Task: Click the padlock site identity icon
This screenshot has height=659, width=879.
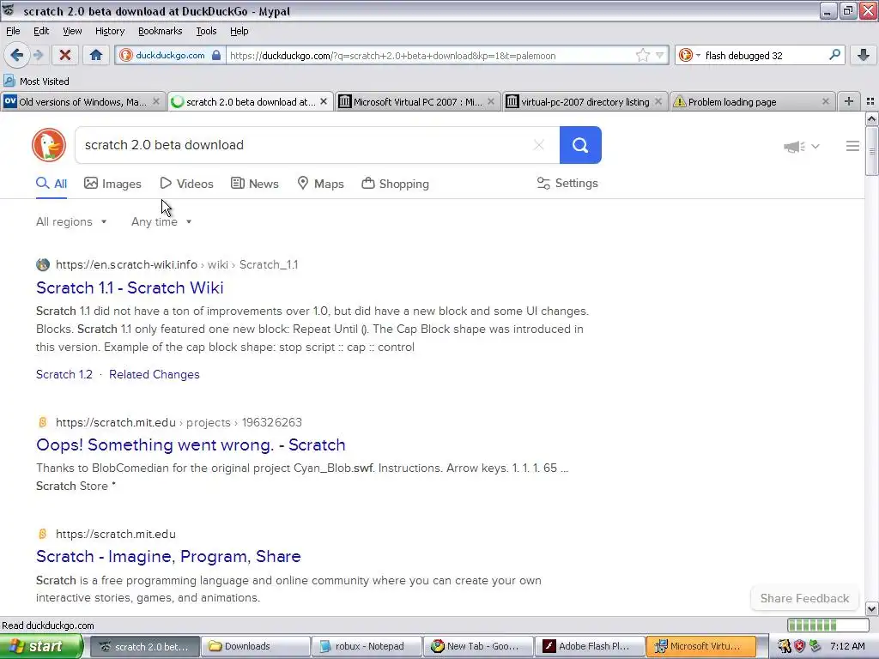Action: click(216, 55)
